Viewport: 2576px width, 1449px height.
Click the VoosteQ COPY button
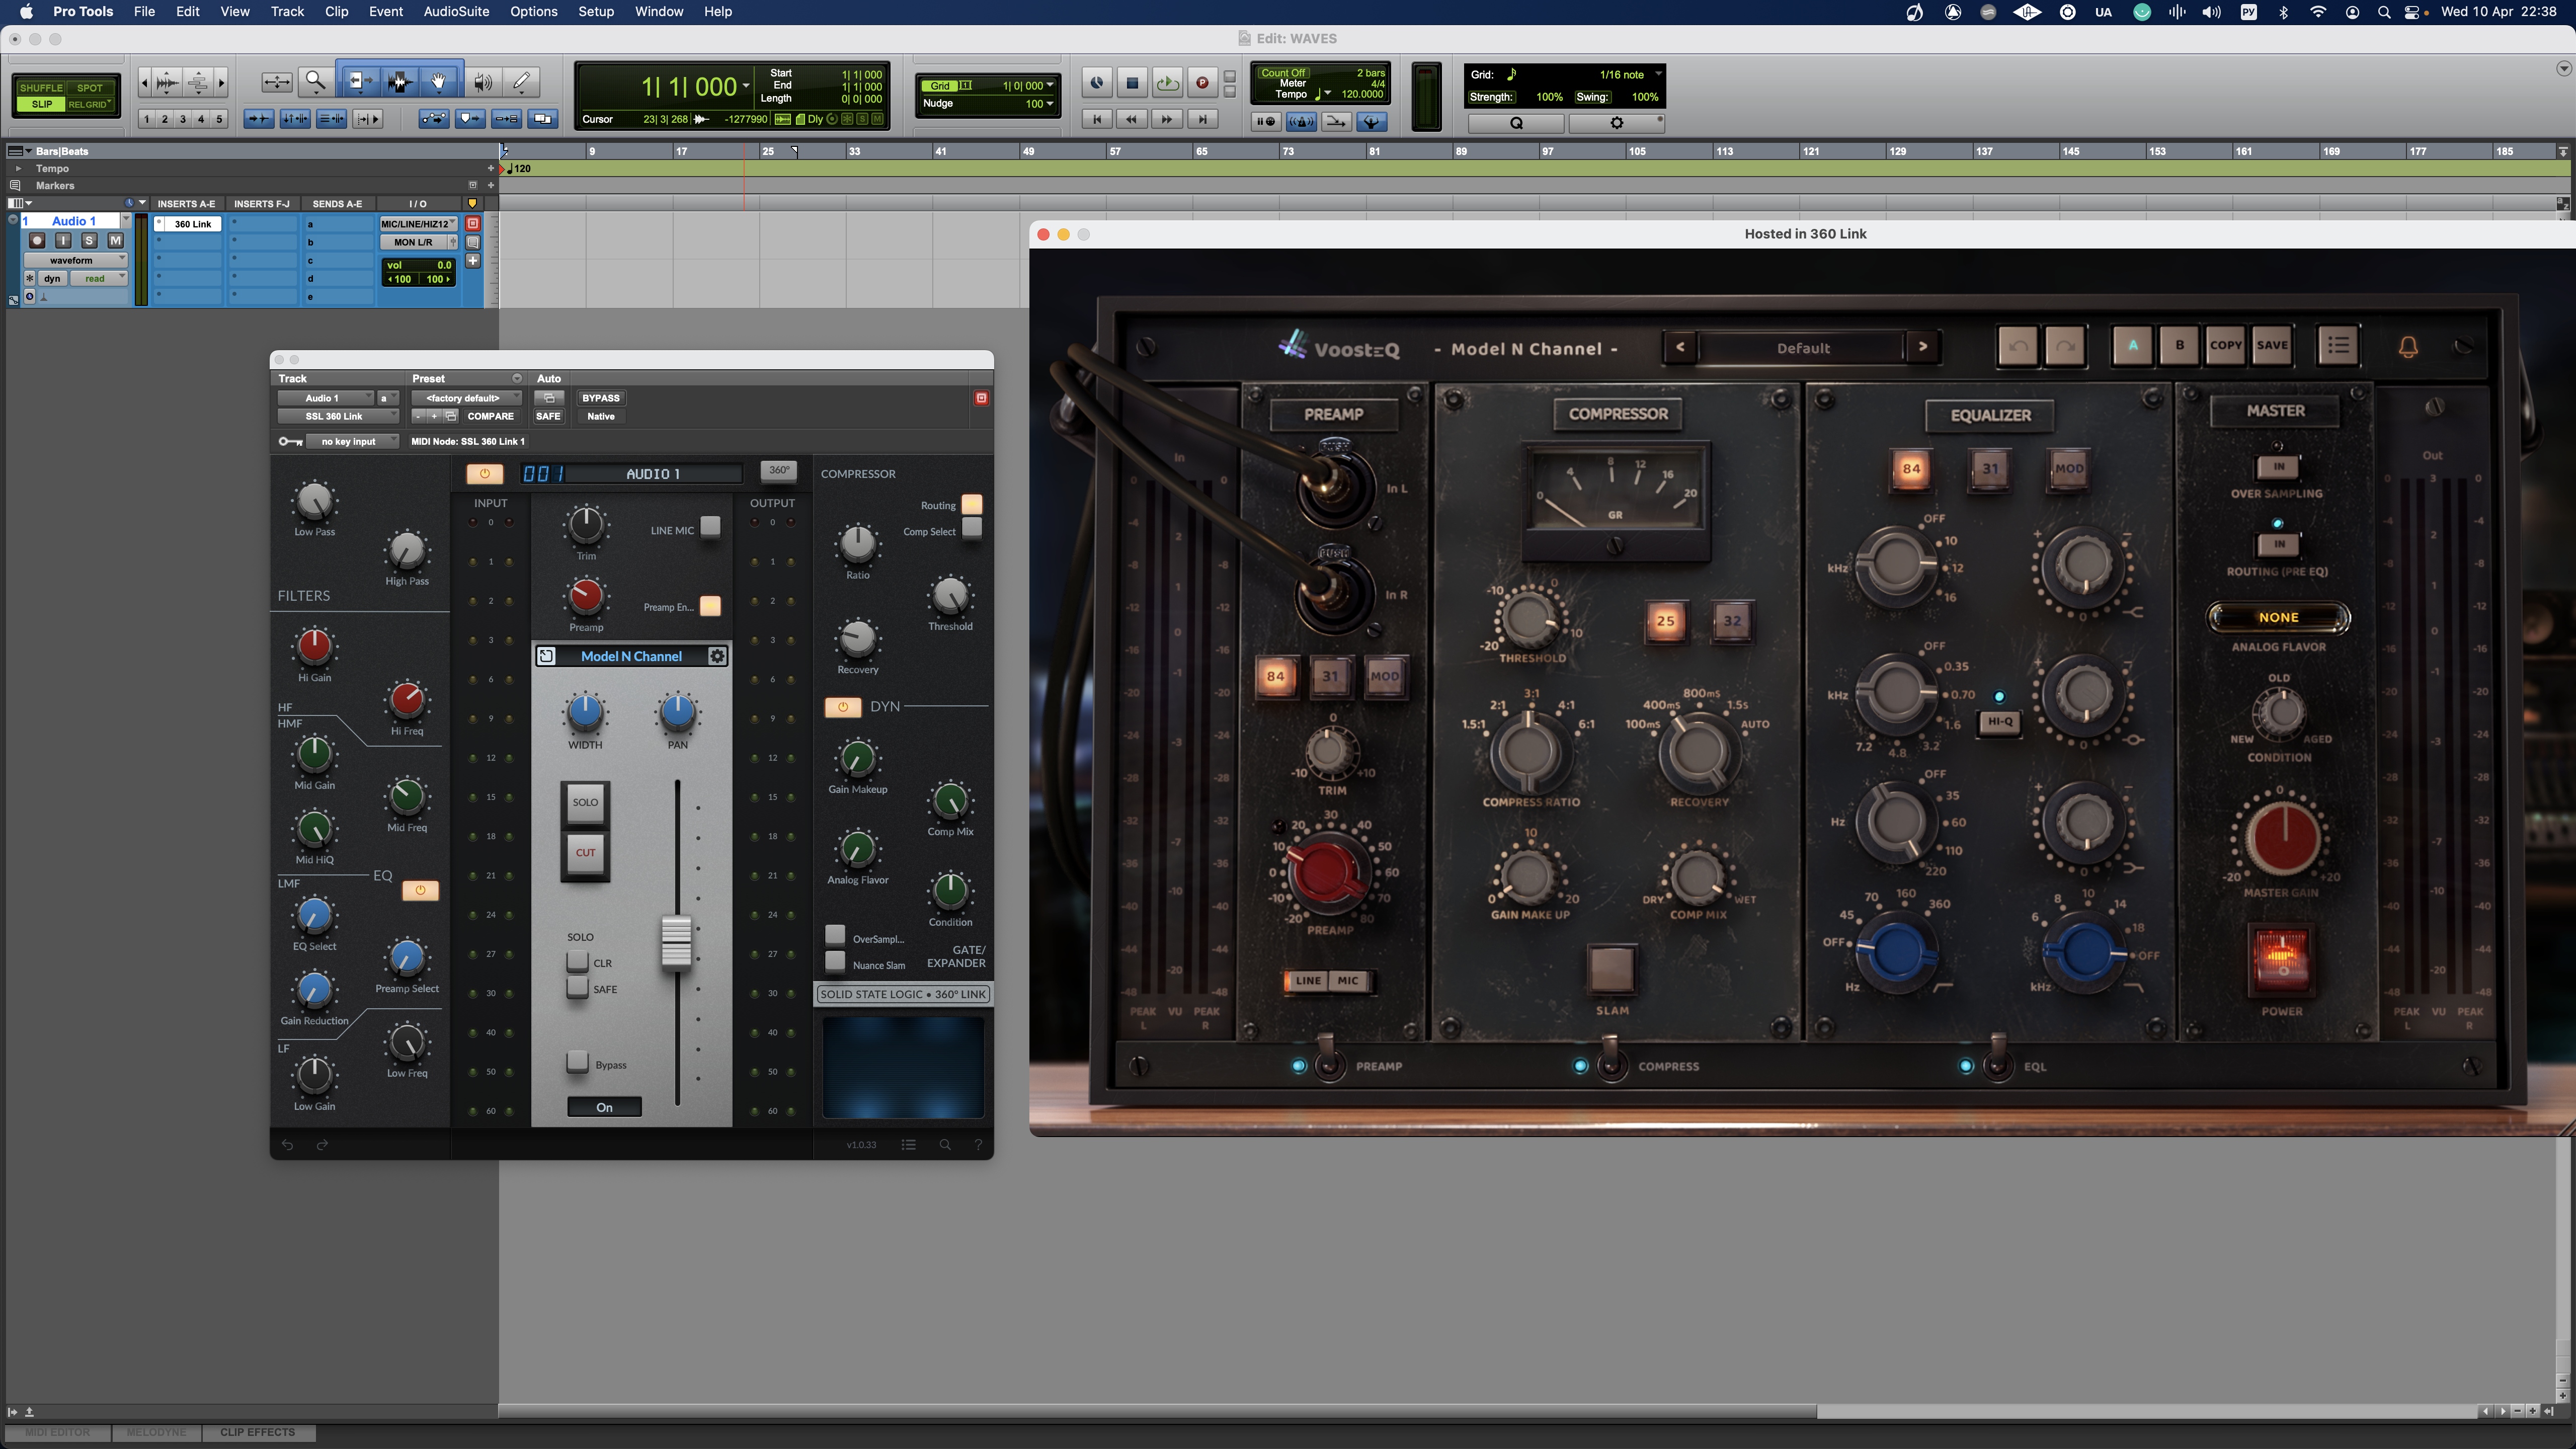click(x=2226, y=345)
